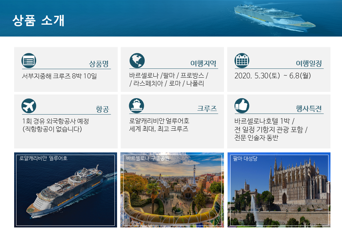
Task: Click text 바르셀로나호텔 1박
Action: (x=262, y=121)
